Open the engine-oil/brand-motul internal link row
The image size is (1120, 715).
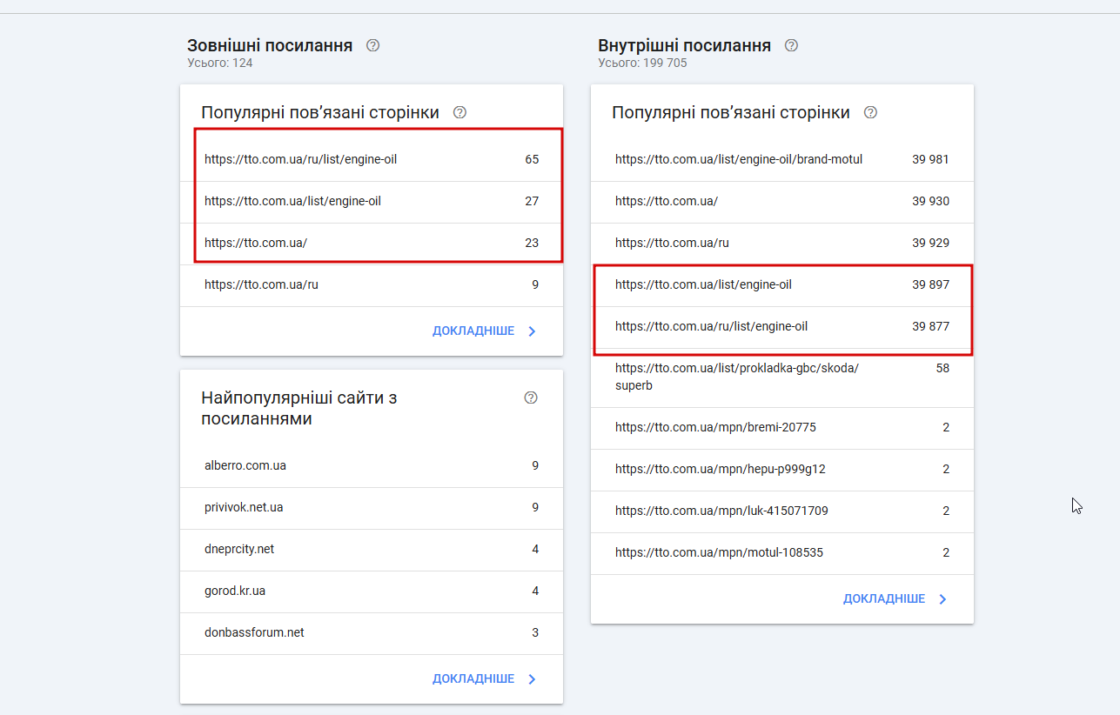coord(781,159)
